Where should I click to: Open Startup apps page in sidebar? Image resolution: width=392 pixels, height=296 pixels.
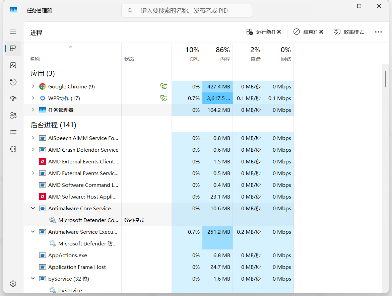coord(13,99)
